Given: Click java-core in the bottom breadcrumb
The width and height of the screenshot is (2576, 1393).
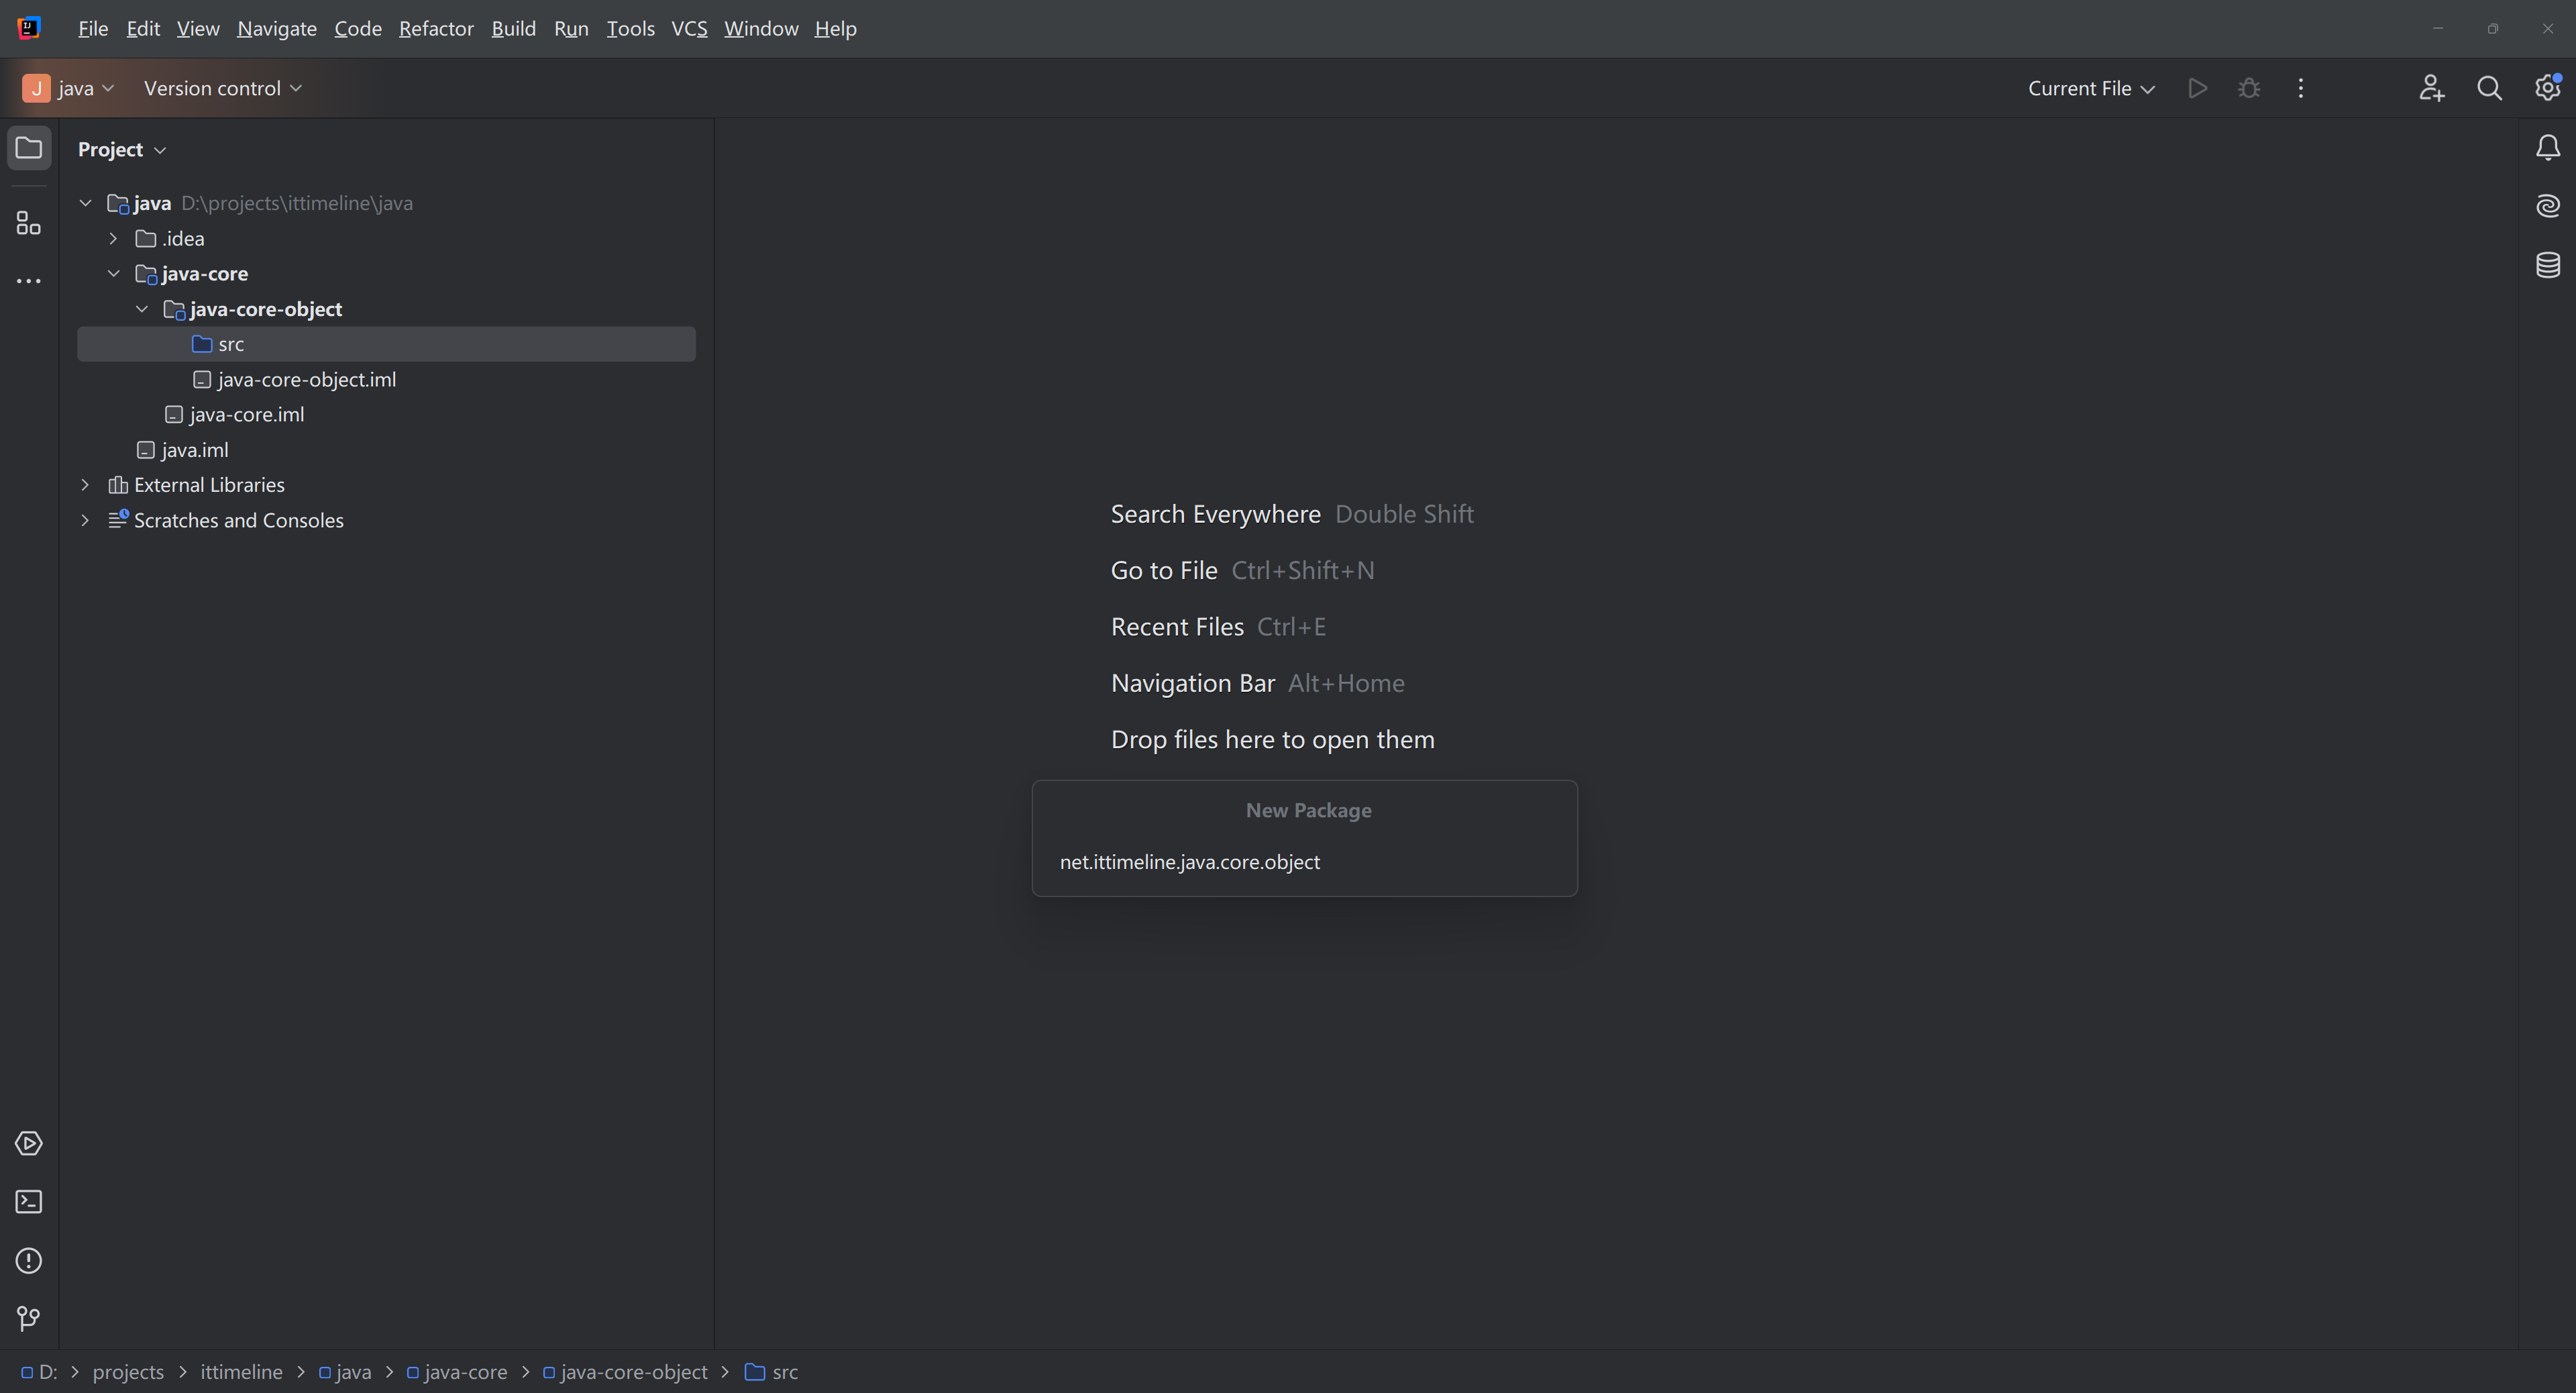Looking at the screenshot, I should click(x=465, y=1372).
